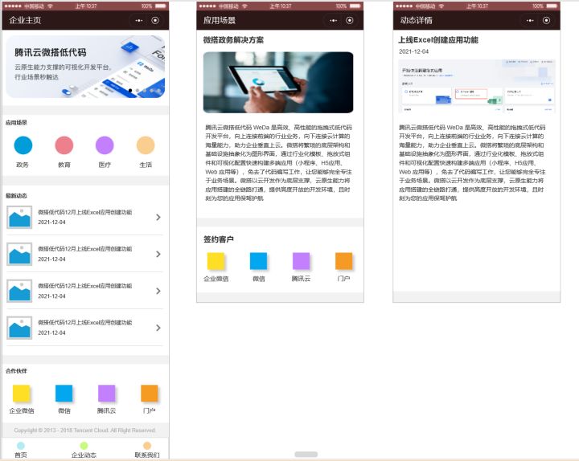Switch to the 企业动态 bottom tab
579x461 pixels.
pyautogui.click(x=84, y=450)
